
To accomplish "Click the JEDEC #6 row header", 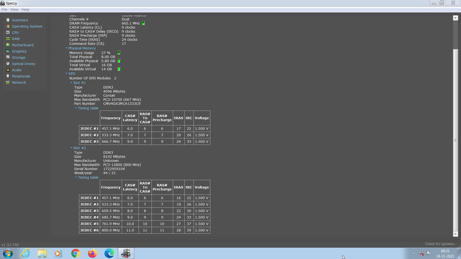I will click(x=89, y=230).
